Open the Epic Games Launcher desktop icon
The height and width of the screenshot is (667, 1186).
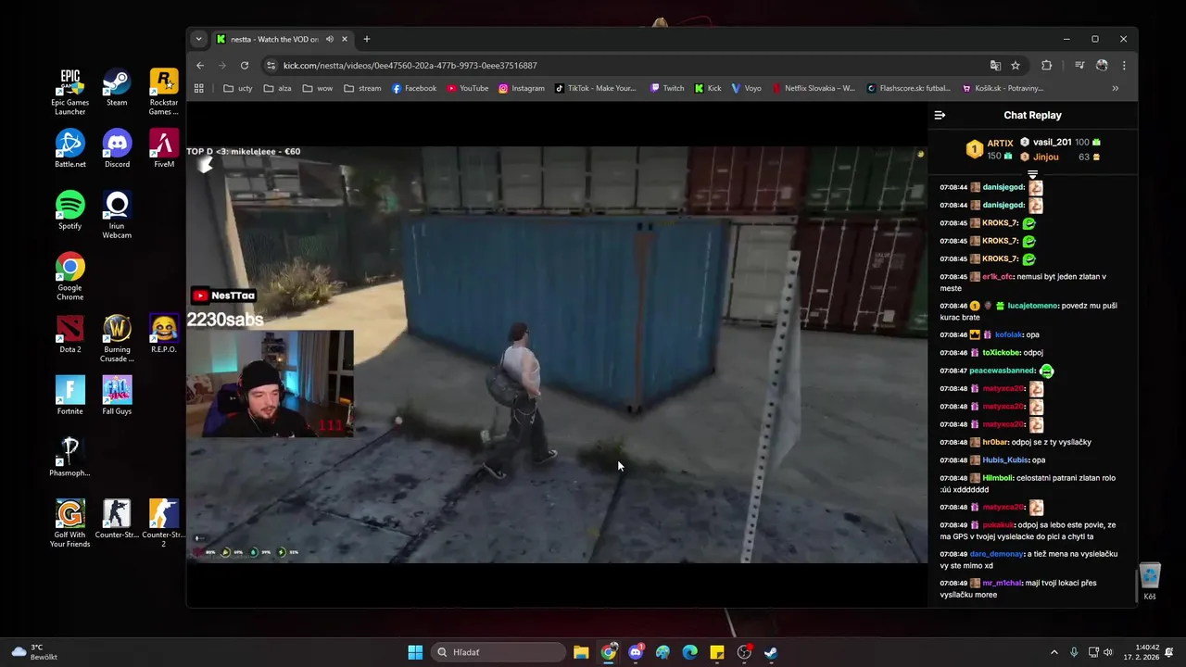coord(69,93)
